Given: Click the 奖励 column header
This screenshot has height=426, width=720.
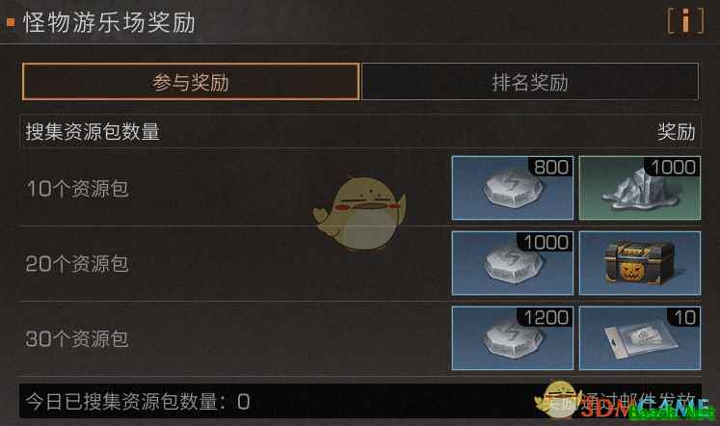Looking at the screenshot, I should (x=676, y=132).
